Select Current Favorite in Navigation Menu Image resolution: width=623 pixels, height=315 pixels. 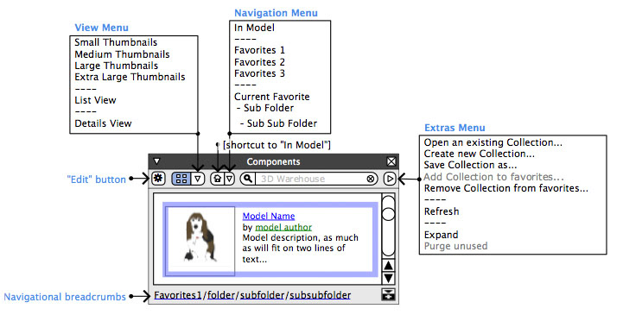[x=272, y=97]
